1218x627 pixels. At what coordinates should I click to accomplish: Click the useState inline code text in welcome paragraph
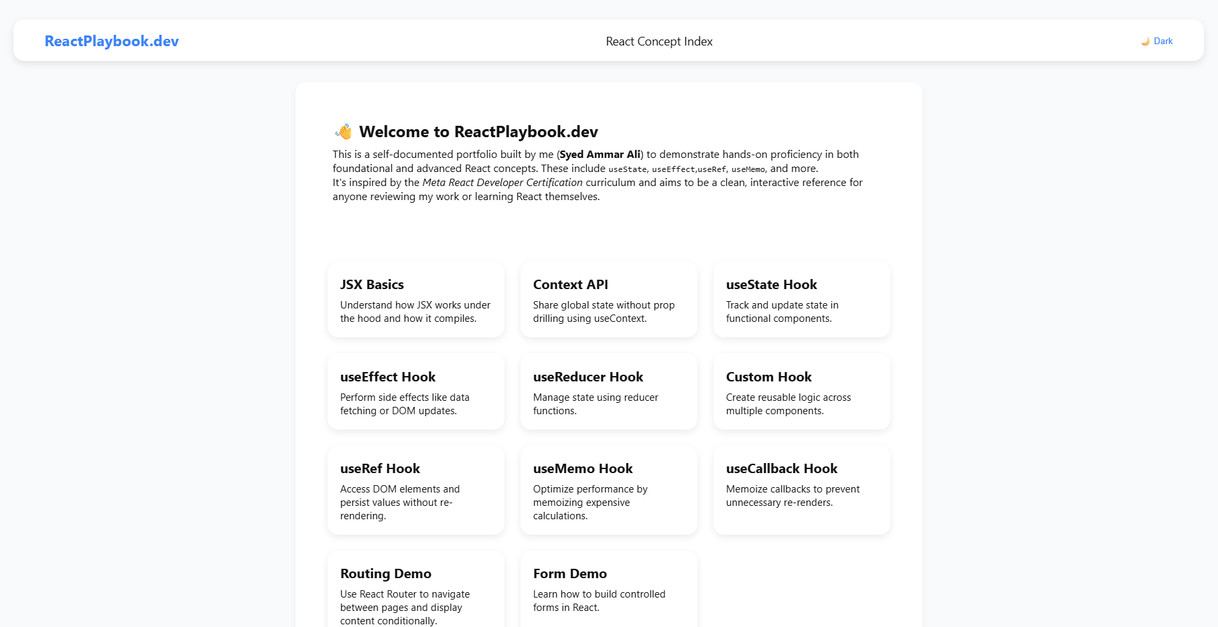[x=626, y=169]
